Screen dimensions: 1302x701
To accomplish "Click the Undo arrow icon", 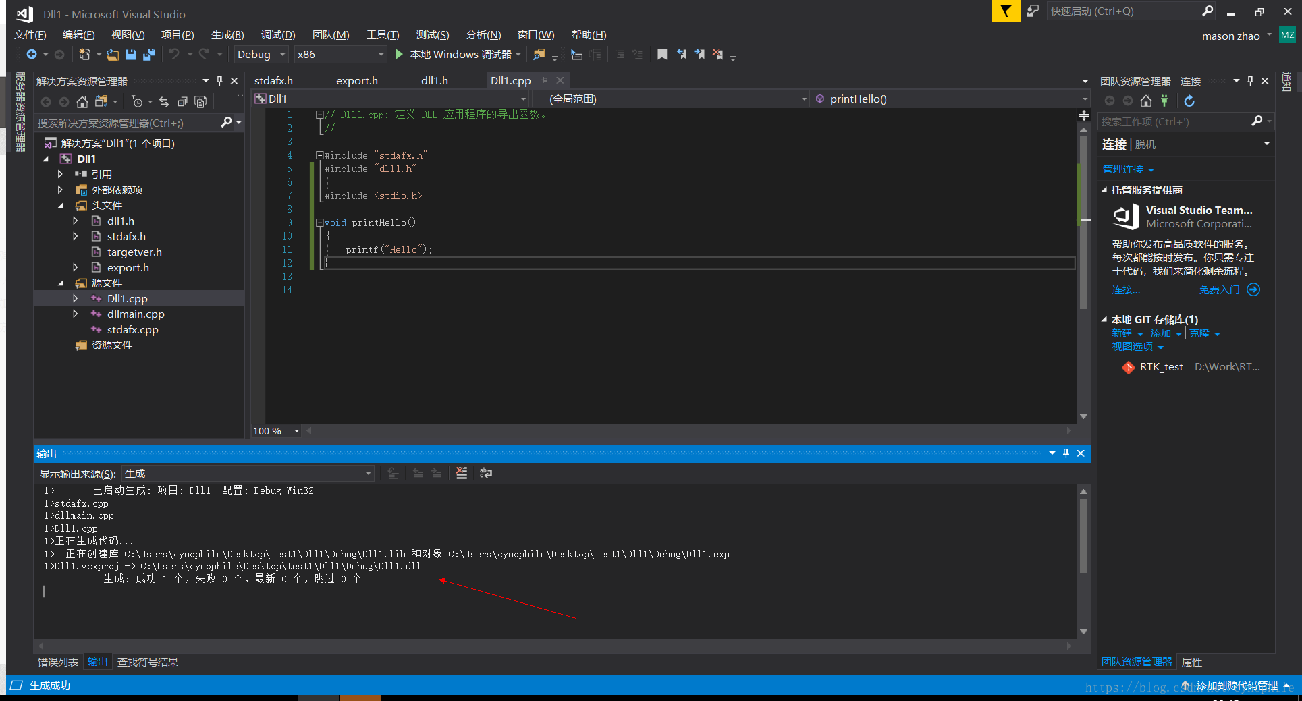I will click(x=175, y=54).
